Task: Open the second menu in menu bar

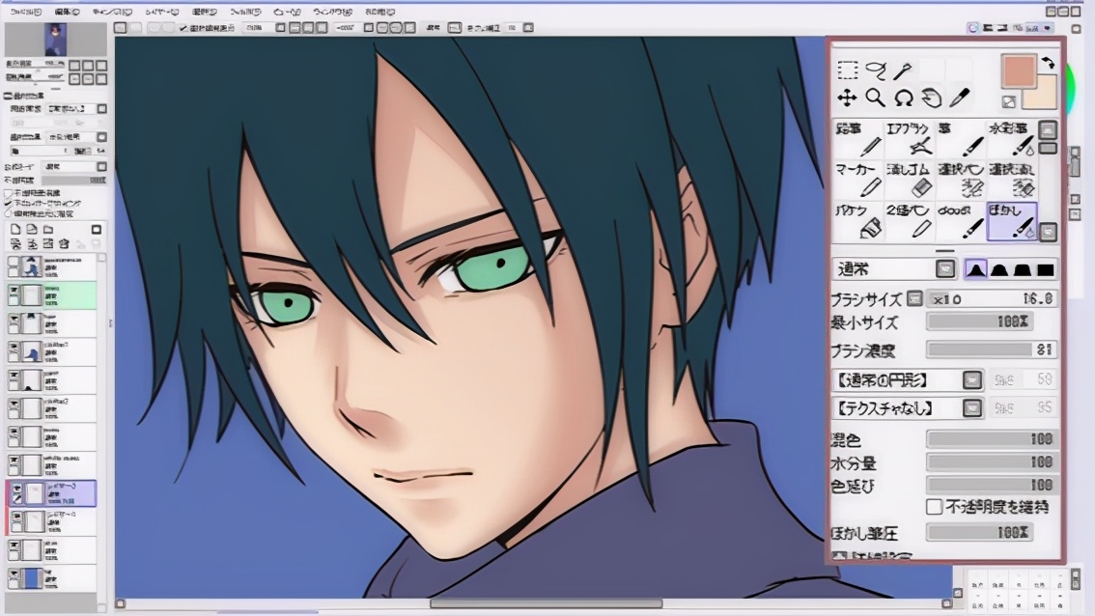Action: click(68, 12)
